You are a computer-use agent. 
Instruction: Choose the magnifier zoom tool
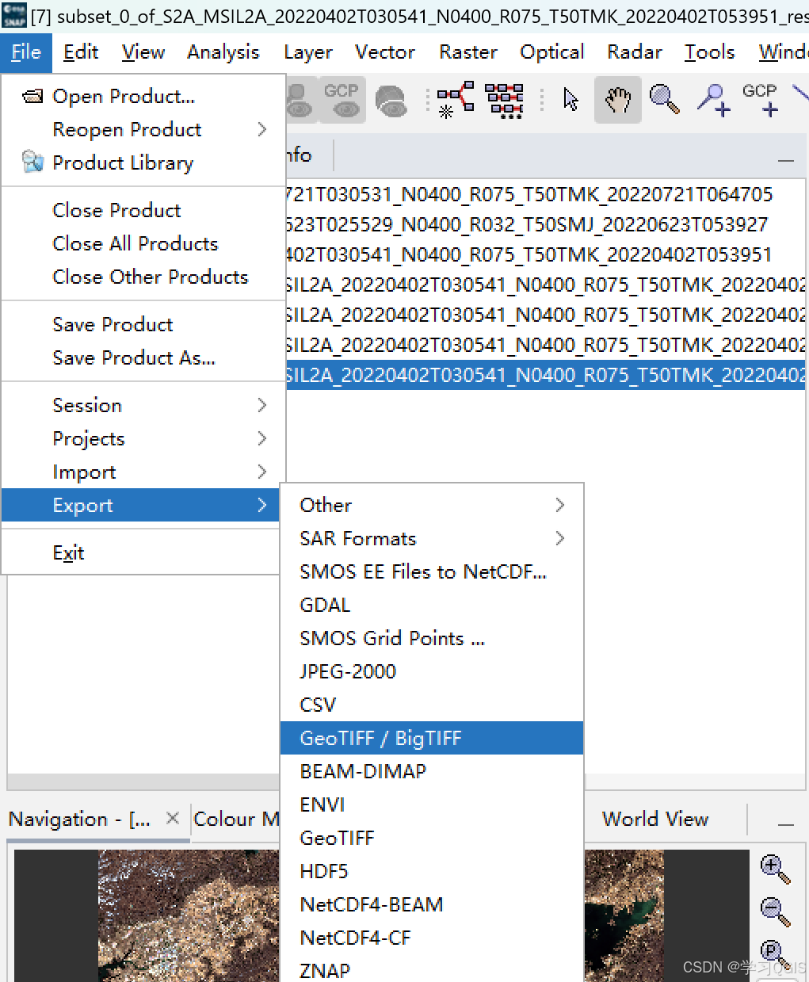pos(665,100)
